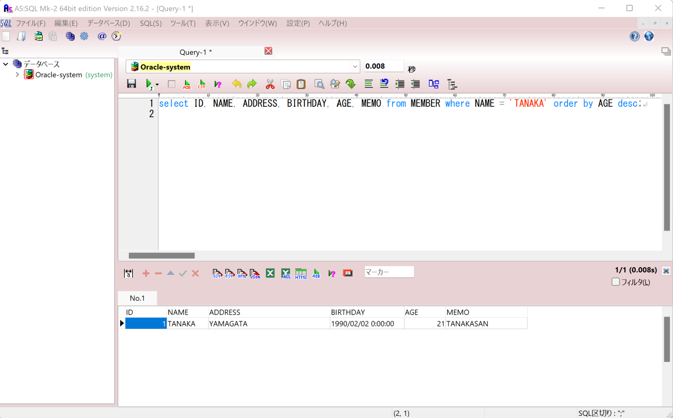Image resolution: width=673 pixels, height=418 pixels.
Task: Click the SQL formatting icon in the toolbar
Action: pos(368,84)
